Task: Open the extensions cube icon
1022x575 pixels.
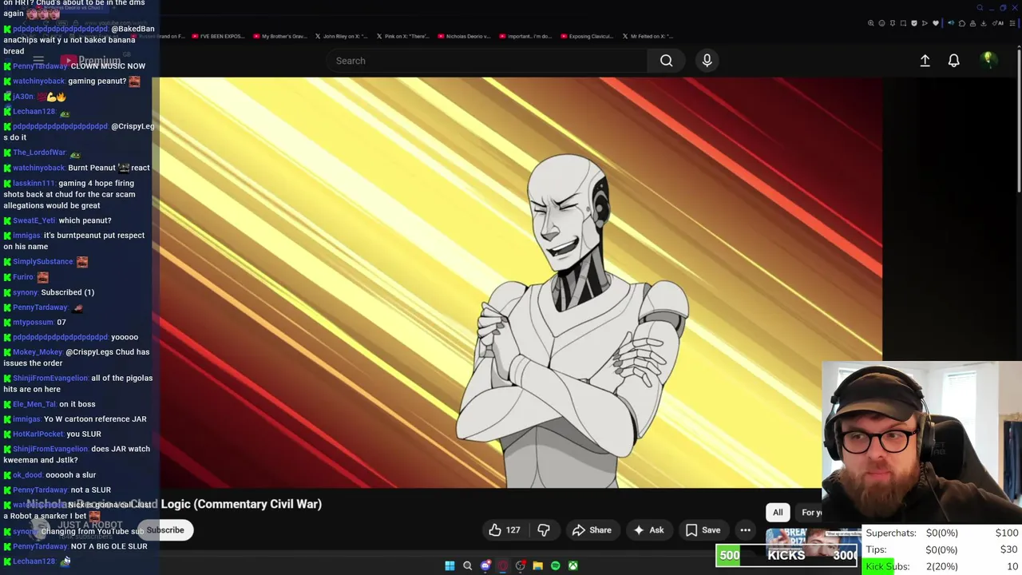Action: pos(962,23)
